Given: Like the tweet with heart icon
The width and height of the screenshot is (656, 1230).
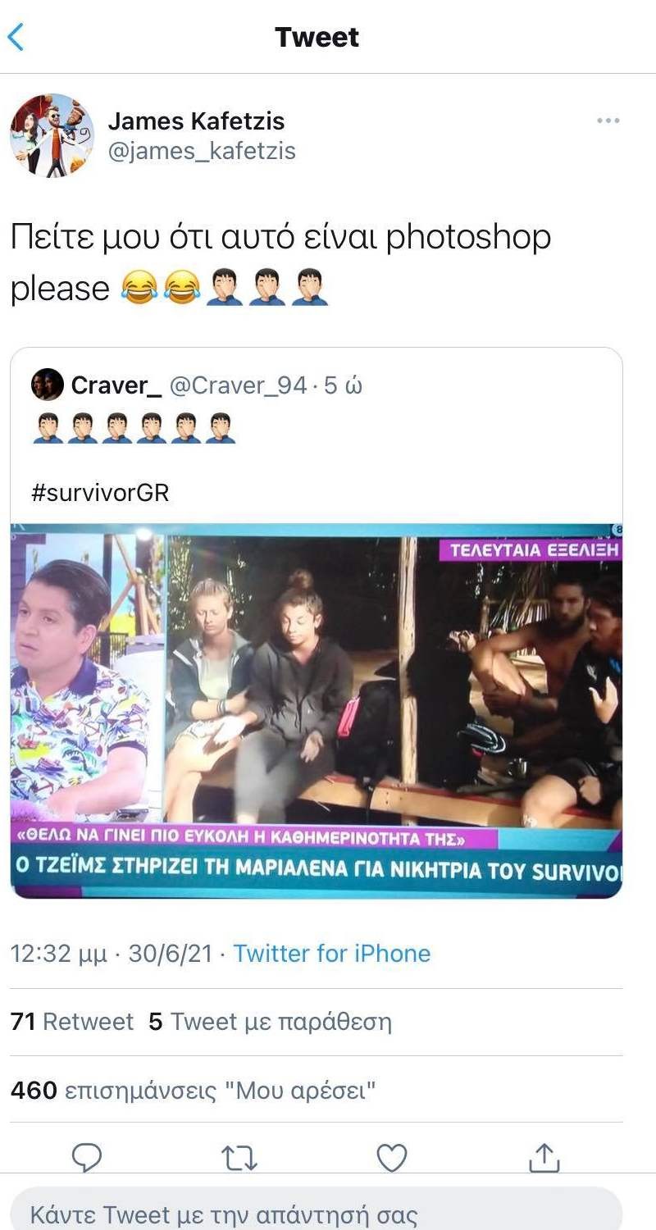Looking at the screenshot, I should click(392, 1158).
